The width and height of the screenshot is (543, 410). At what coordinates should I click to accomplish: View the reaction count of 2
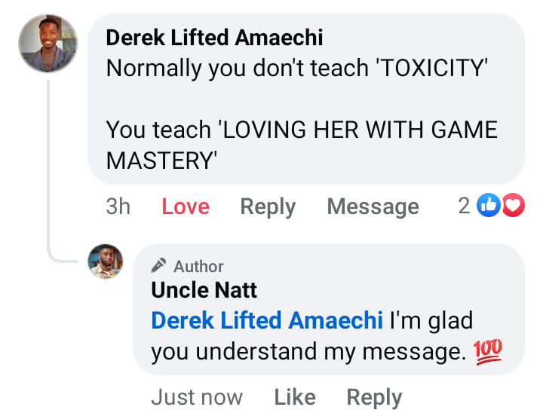[465, 206]
